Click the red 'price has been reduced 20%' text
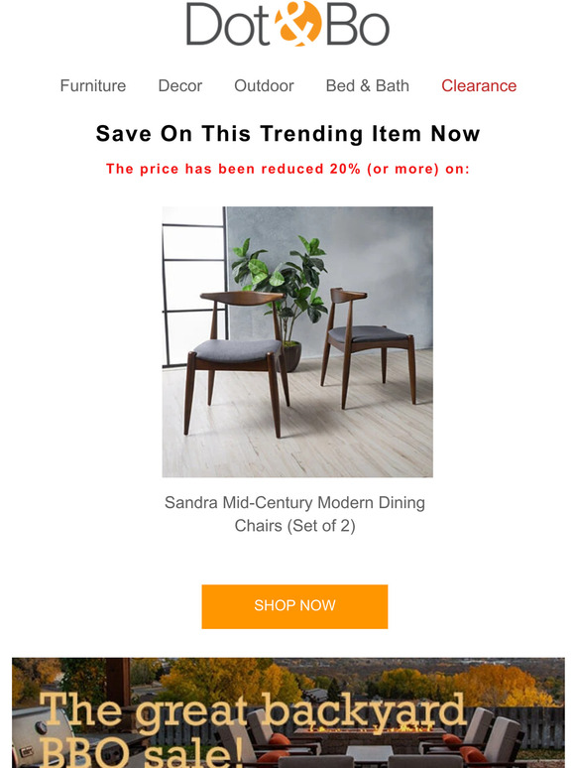Viewport: 575px width, 768px height. [x=287, y=169]
